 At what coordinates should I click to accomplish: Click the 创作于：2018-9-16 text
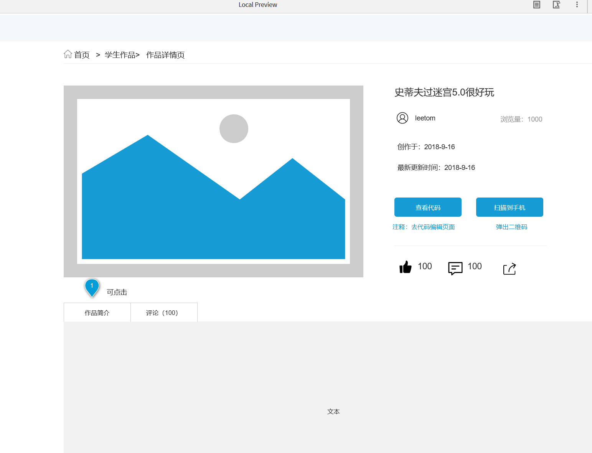coord(426,147)
